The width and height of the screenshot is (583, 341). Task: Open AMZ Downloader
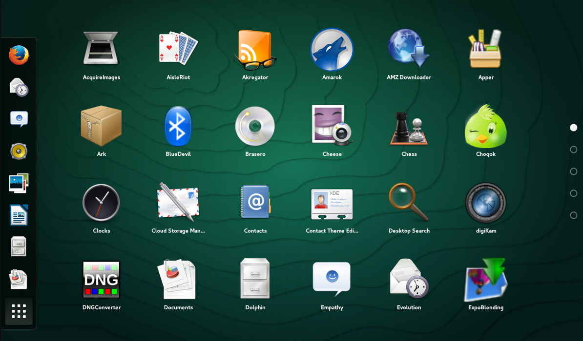409,48
